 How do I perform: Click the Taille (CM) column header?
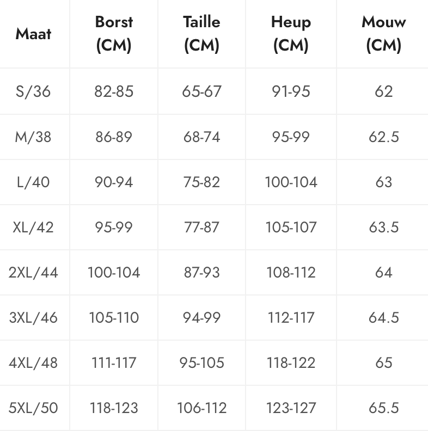pos(201,34)
